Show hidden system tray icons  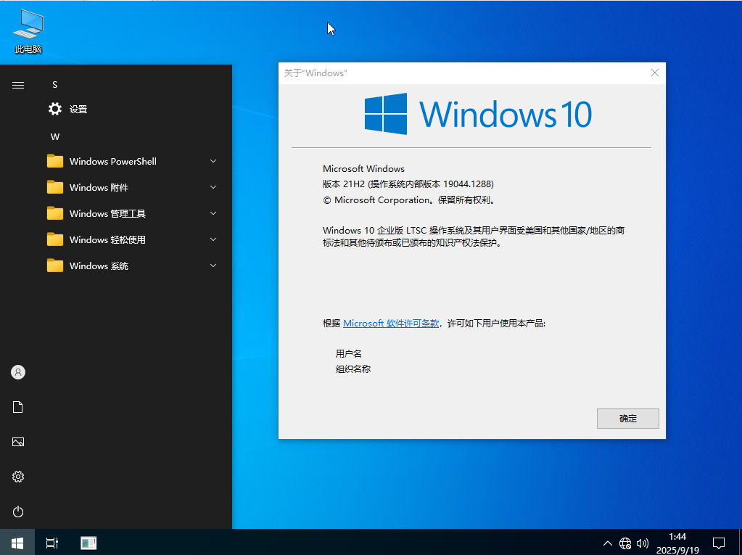point(608,543)
